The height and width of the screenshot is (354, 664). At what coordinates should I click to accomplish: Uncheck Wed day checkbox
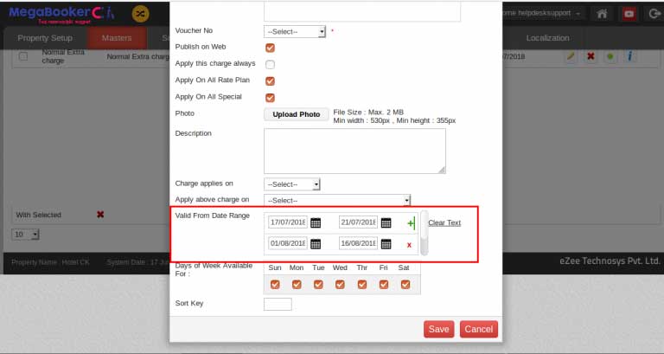[x=340, y=285]
